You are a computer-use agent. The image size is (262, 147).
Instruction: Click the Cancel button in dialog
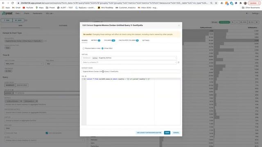(x=176, y=133)
